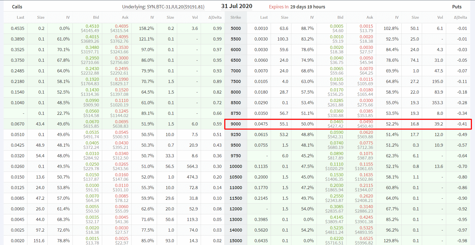This screenshot has height=245, width=475.
Task: Click the Bid header on the Puts side
Action: (340, 17)
